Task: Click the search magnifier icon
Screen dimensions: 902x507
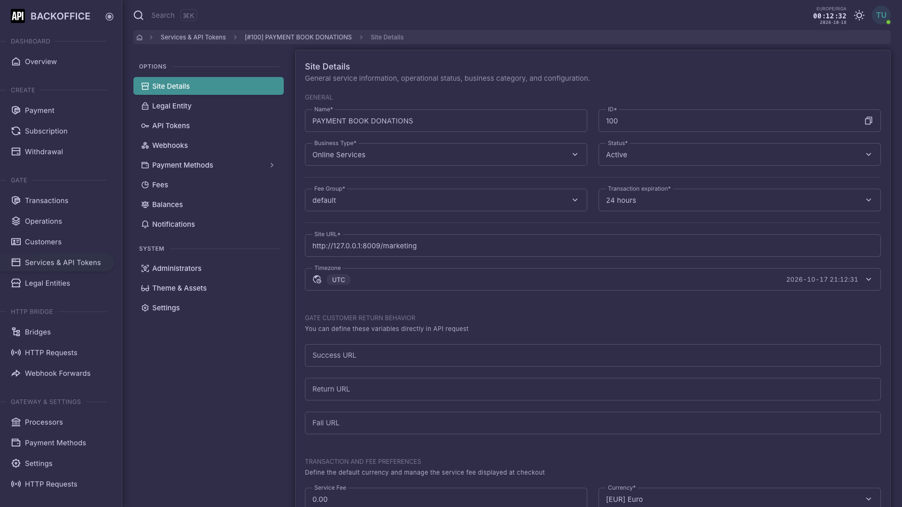Action: click(139, 15)
